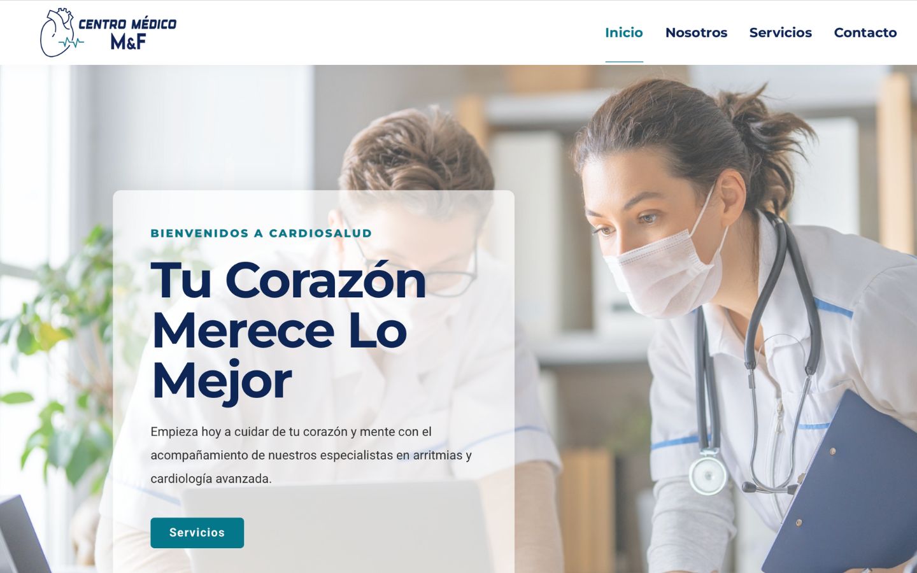Open the Nosotros page from navigation
The height and width of the screenshot is (573, 917).
click(696, 32)
